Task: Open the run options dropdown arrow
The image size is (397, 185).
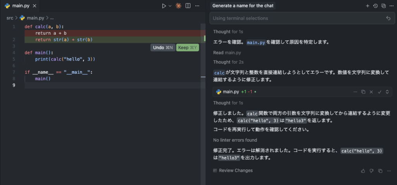Action: point(170,6)
